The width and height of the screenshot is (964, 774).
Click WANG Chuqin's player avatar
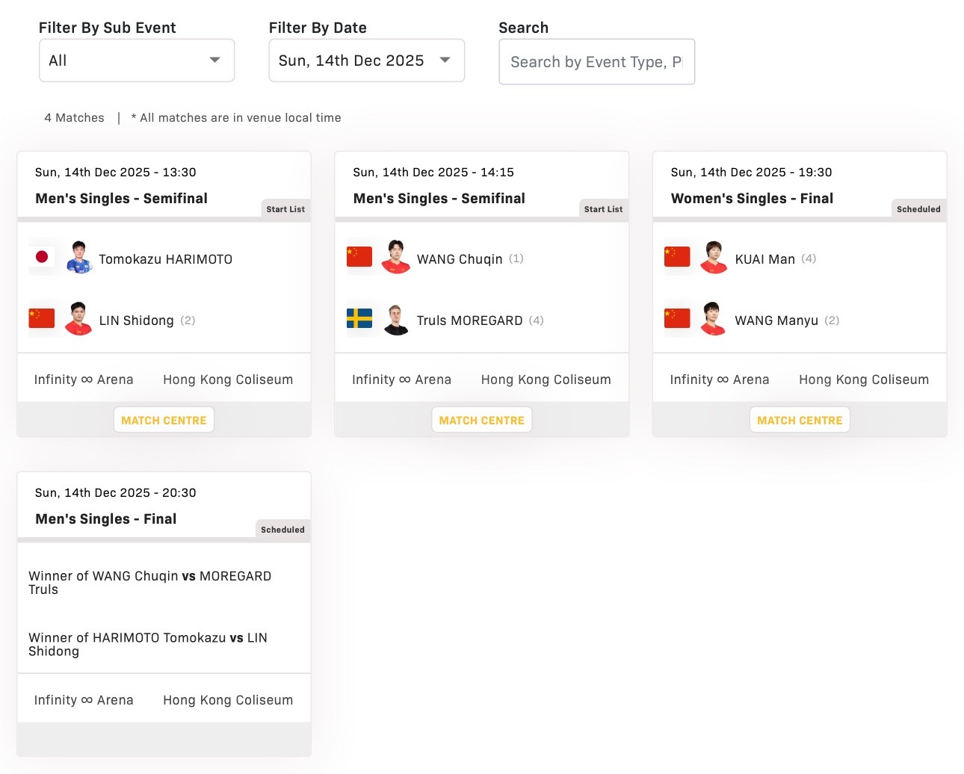pos(396,258)
